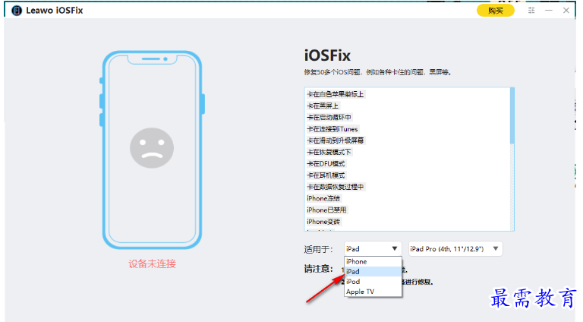The width and height of the screenshot is (583, 322).
Task: Collapse the 适用于 iPad device type dropdown
Action: 373,249
